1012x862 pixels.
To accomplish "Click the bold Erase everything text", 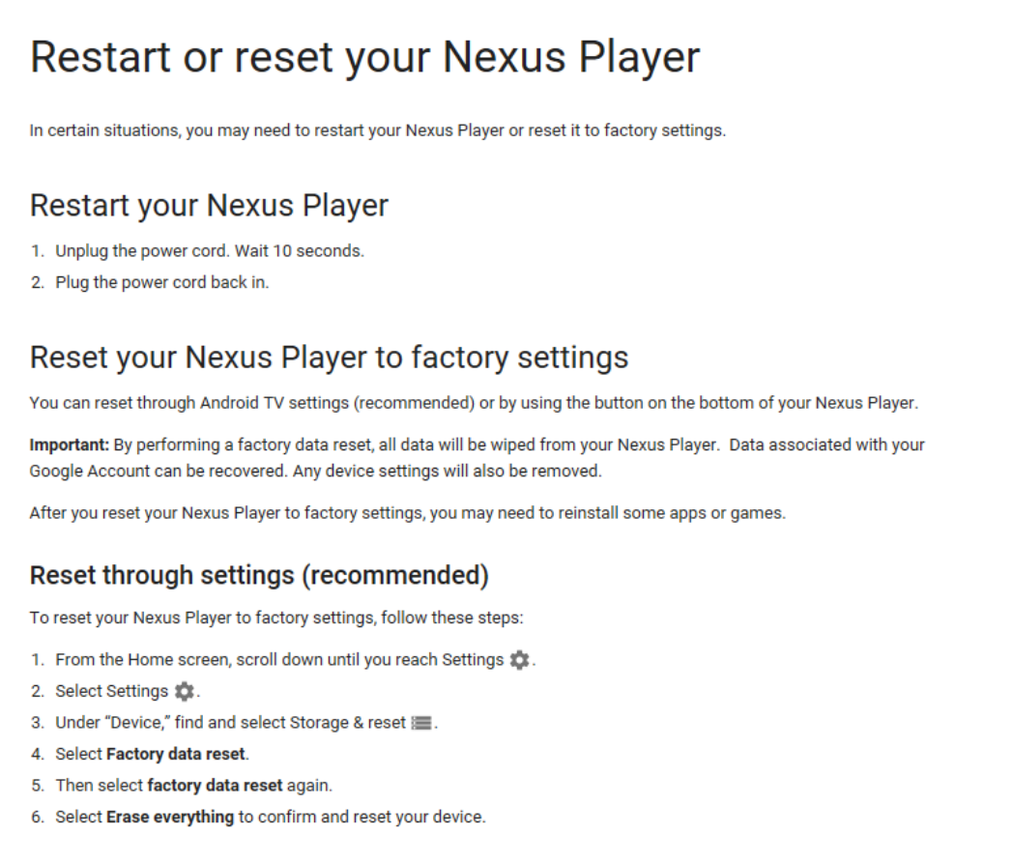I will tap(170, 817).
